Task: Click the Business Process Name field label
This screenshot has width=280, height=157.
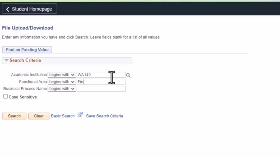Action: [x=25, y=89]
